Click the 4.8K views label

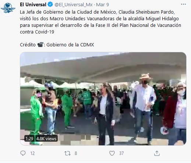(46, 139)
